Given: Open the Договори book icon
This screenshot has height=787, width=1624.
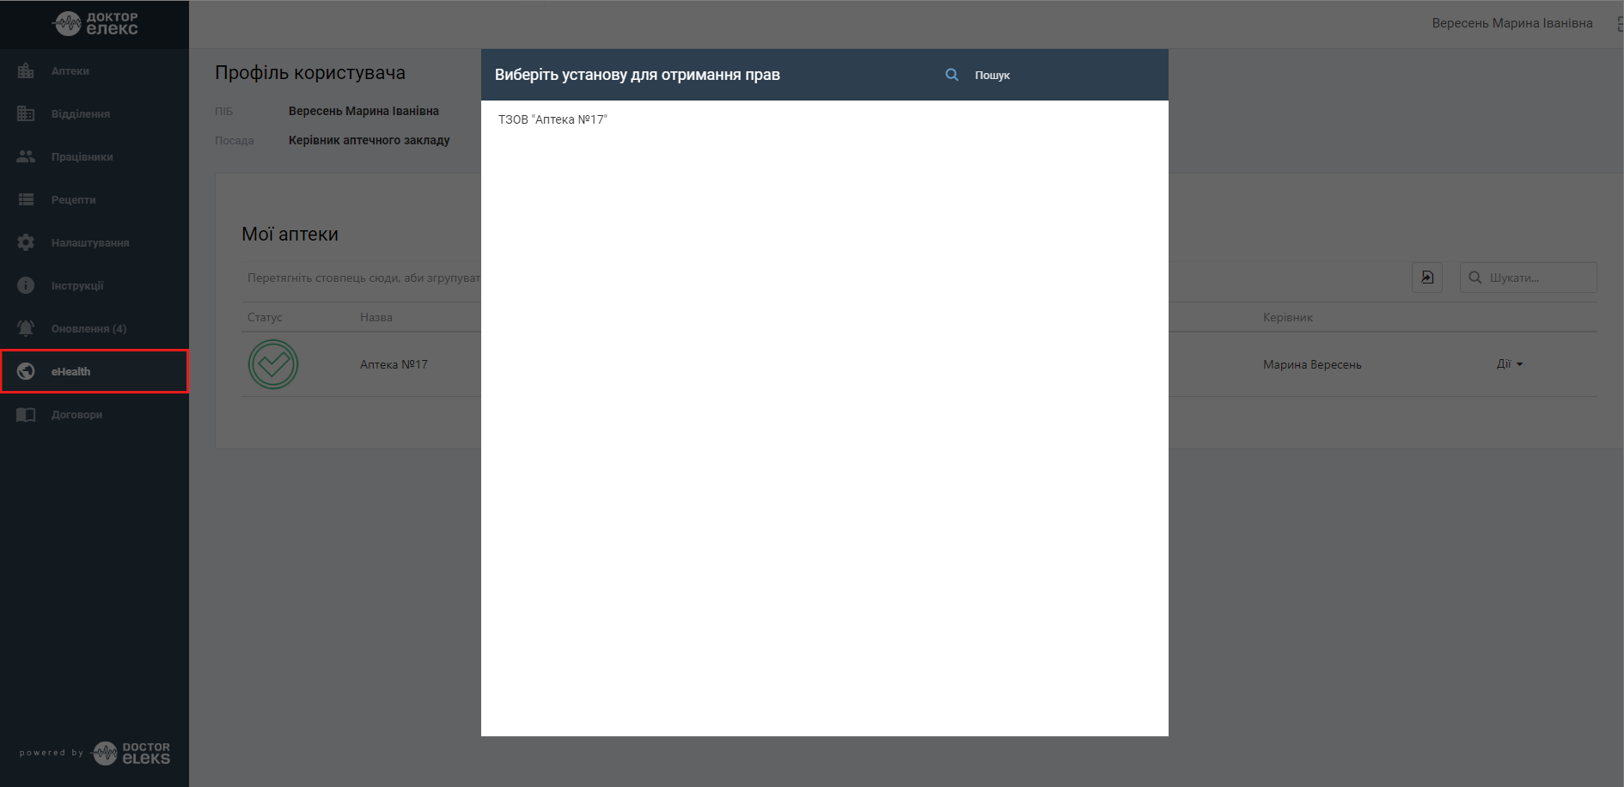Looking at the screenshot, I should 26,414.
